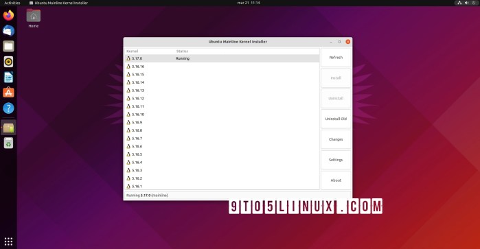The width and height of the screenshot is (480, 249).
Task: Select kernel row 5.16.7
Action: click(222, 139)
